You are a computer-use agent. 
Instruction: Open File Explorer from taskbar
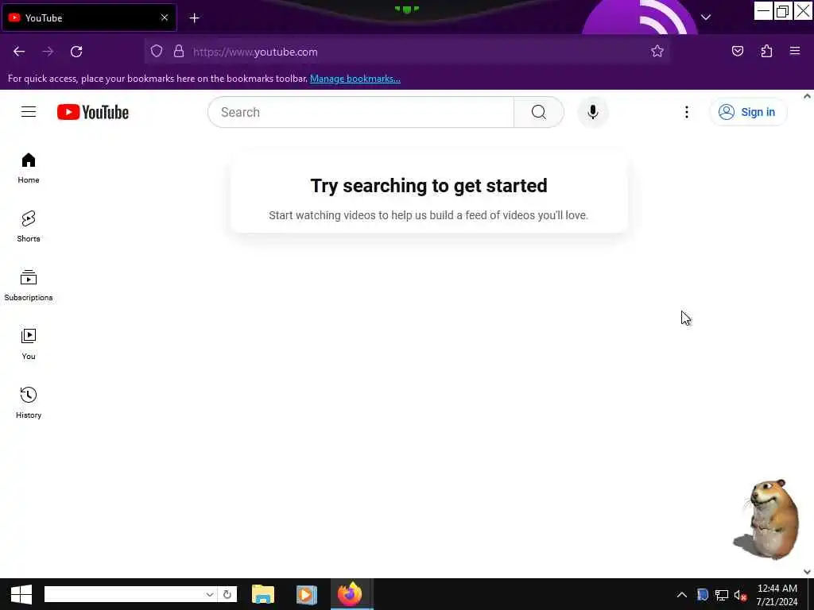pyautogui.click(x=262, y=594)
